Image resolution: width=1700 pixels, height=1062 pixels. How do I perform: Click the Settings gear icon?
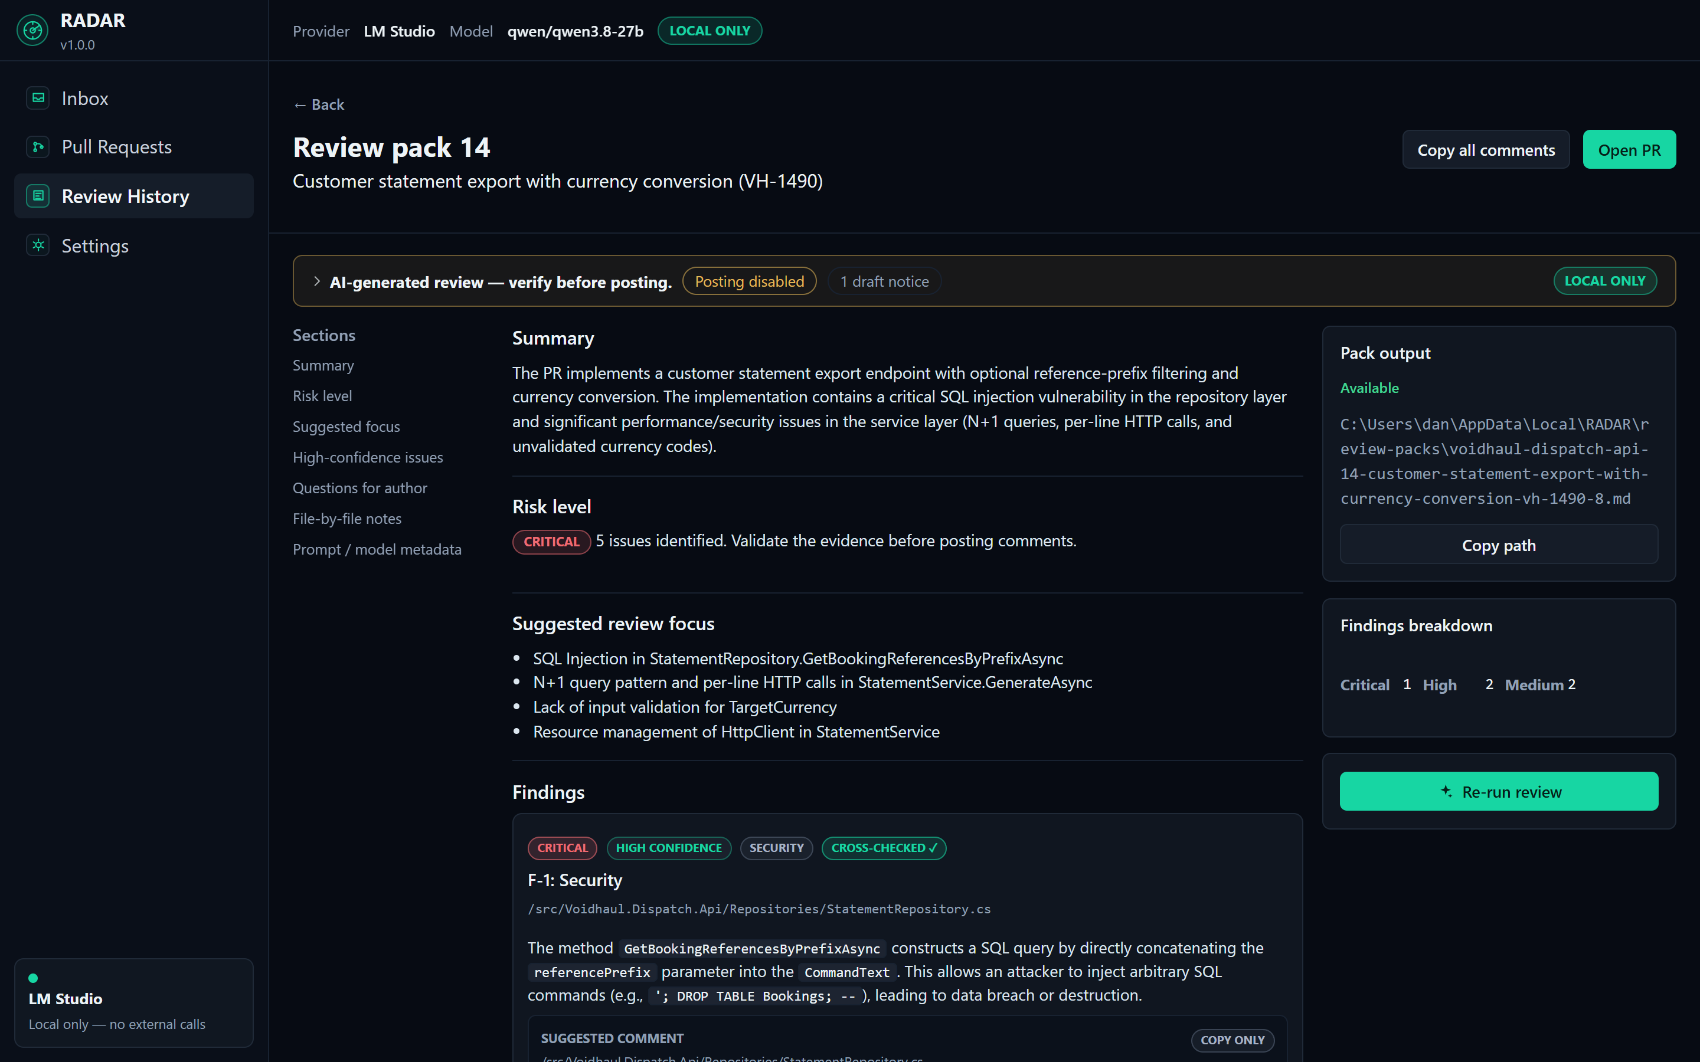(x=38, y=245)
